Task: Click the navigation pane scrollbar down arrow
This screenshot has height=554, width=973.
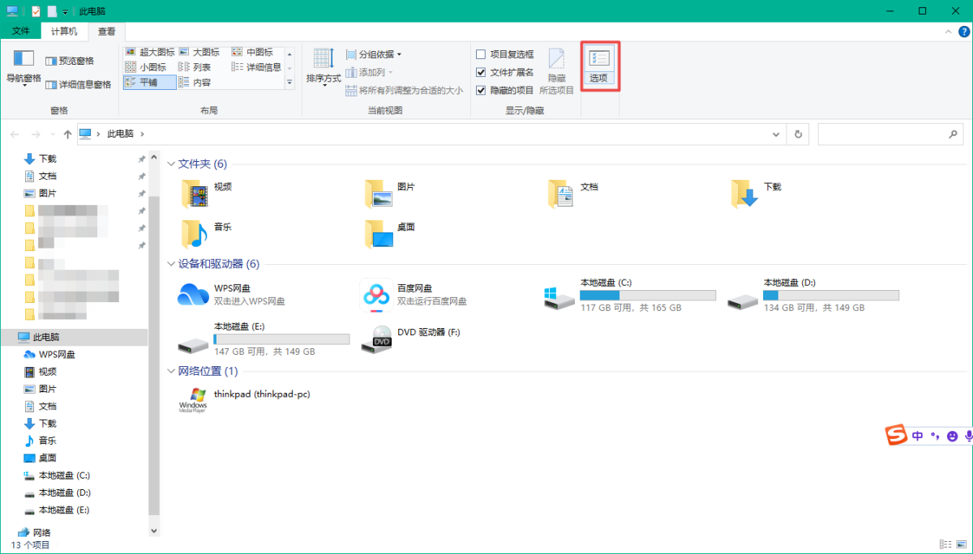Action: click(154, 531)
